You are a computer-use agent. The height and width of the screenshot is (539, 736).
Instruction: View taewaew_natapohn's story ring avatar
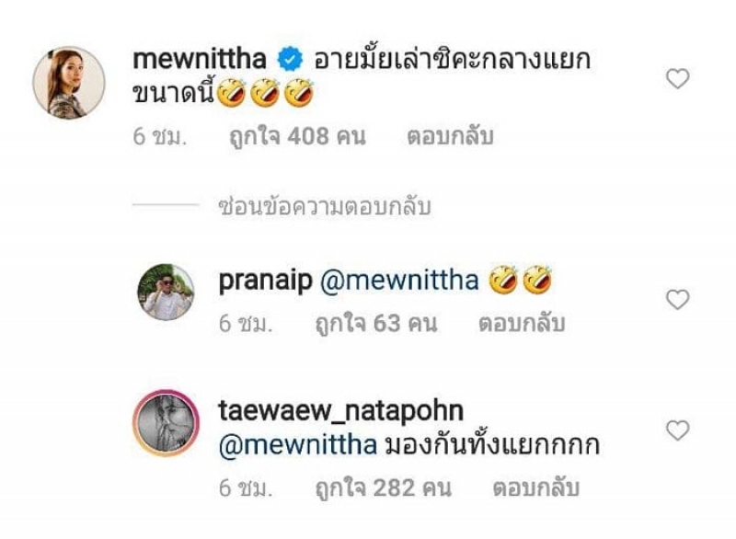coord(166,423)
